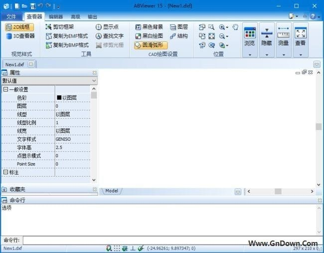Click the black 色彩 color swatch
Image resolution: width=324 pixels, height=253 pixels.
(x=59, y=98)
